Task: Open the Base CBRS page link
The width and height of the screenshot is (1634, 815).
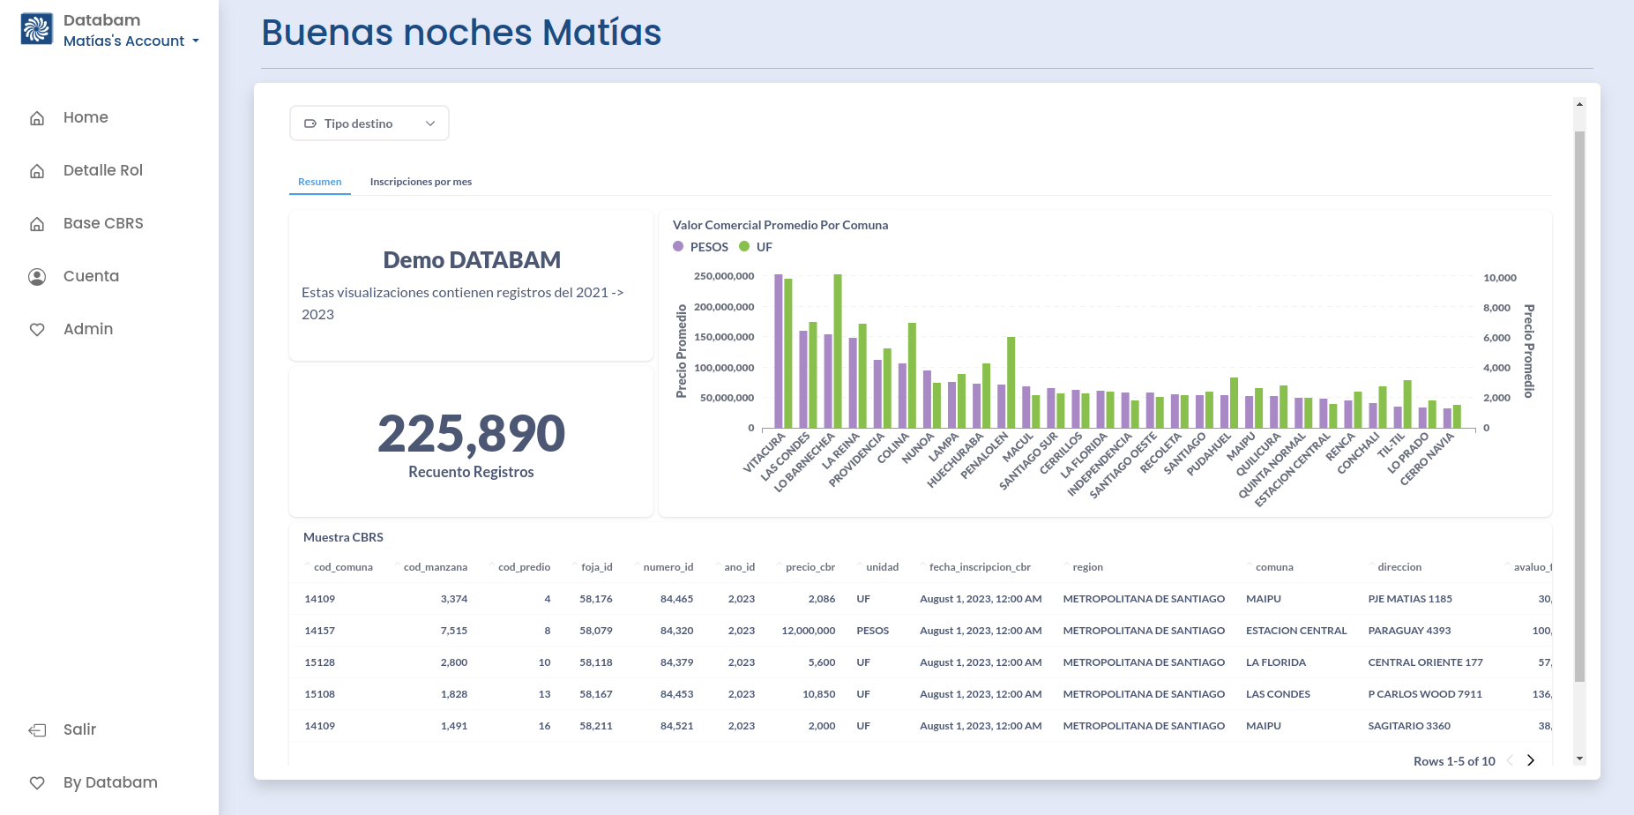Action: [x=103, y=224]
